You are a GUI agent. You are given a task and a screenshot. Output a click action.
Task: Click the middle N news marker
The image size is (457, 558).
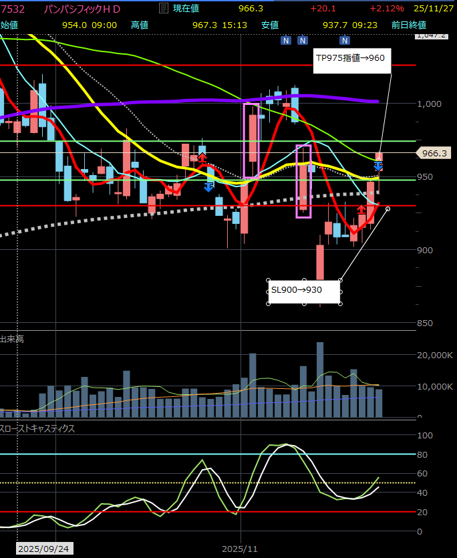(x=302, y=41)
